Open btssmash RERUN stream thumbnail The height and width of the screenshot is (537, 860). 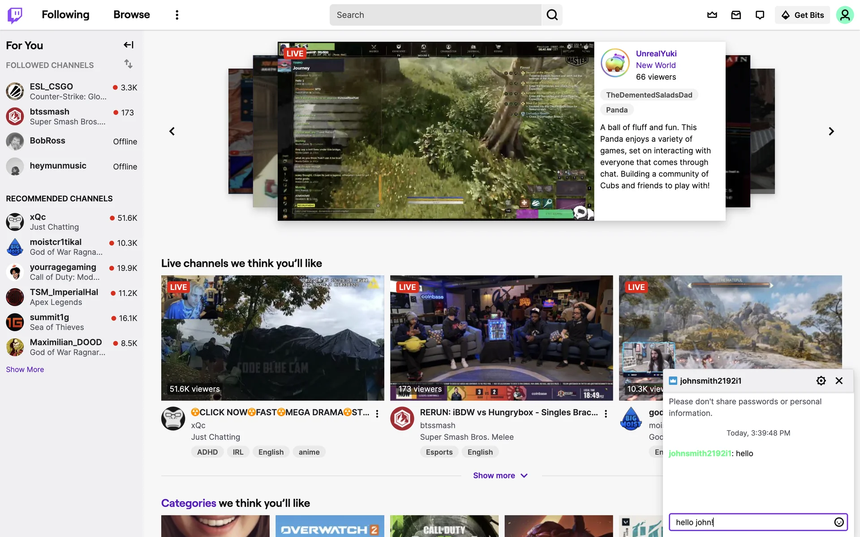(x=501, y=337)
